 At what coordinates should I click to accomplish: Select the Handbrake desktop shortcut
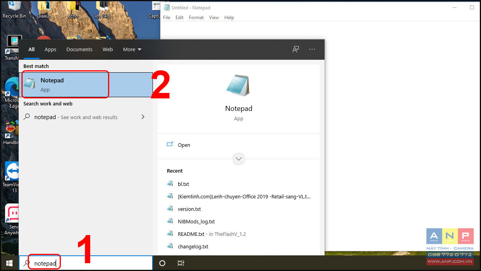pos(11,133)
